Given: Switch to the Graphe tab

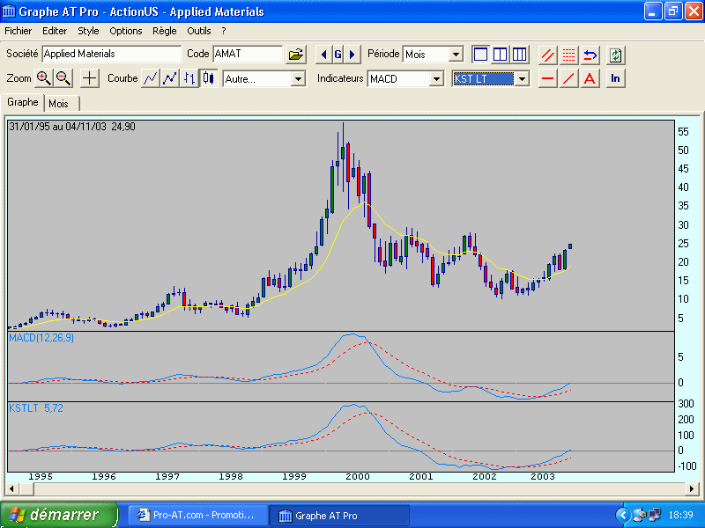Looking at the screenshot, I should pyautogui.click(x=23, y=102).
